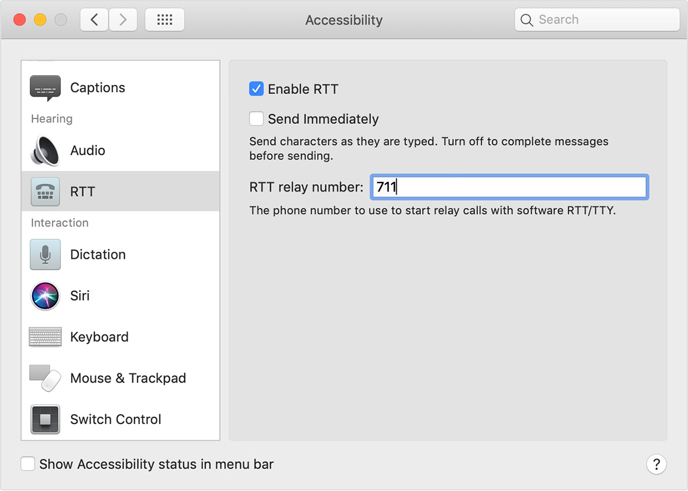Choose the Keyboard label in the list
This screenshot has width=688, height=491.
coord(99,337)
